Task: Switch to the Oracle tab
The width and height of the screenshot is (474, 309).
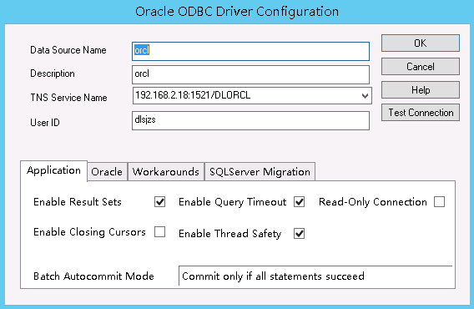Action: tap(107, 171)
